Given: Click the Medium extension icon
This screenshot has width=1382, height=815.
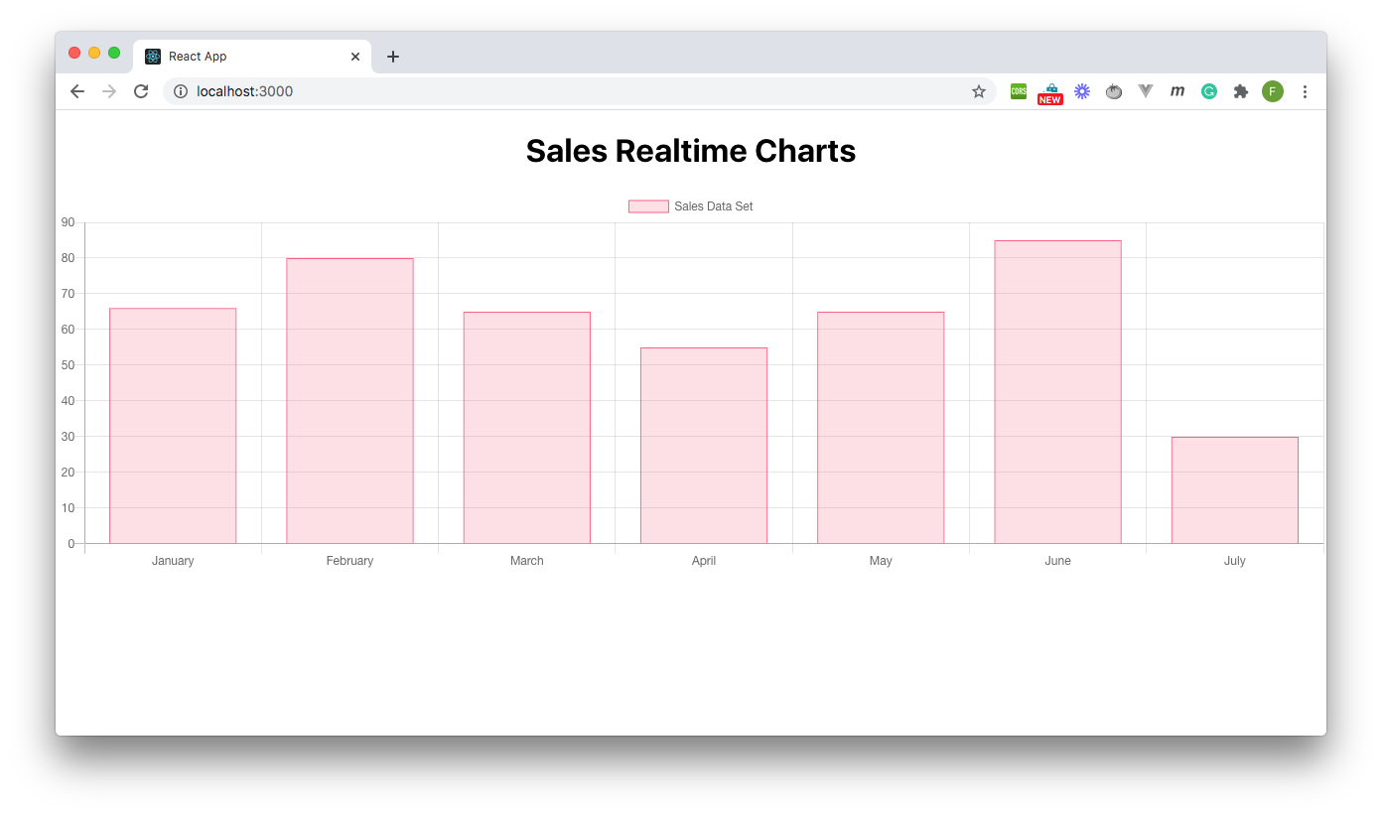Looking at the screenshot, I should coord(1177,90).
